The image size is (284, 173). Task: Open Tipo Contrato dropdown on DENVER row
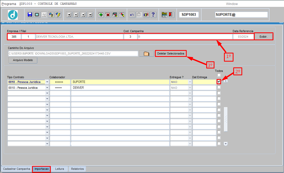47,88
